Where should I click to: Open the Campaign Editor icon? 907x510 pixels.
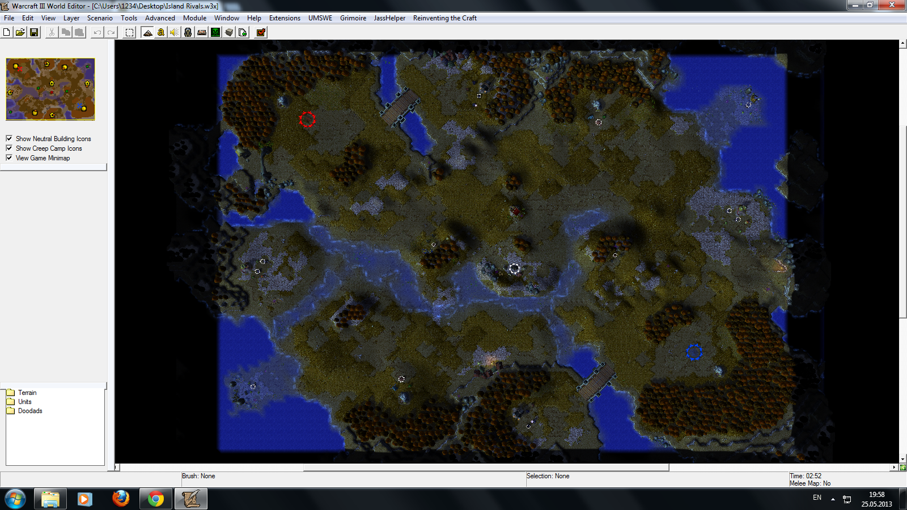click(202, 32)
